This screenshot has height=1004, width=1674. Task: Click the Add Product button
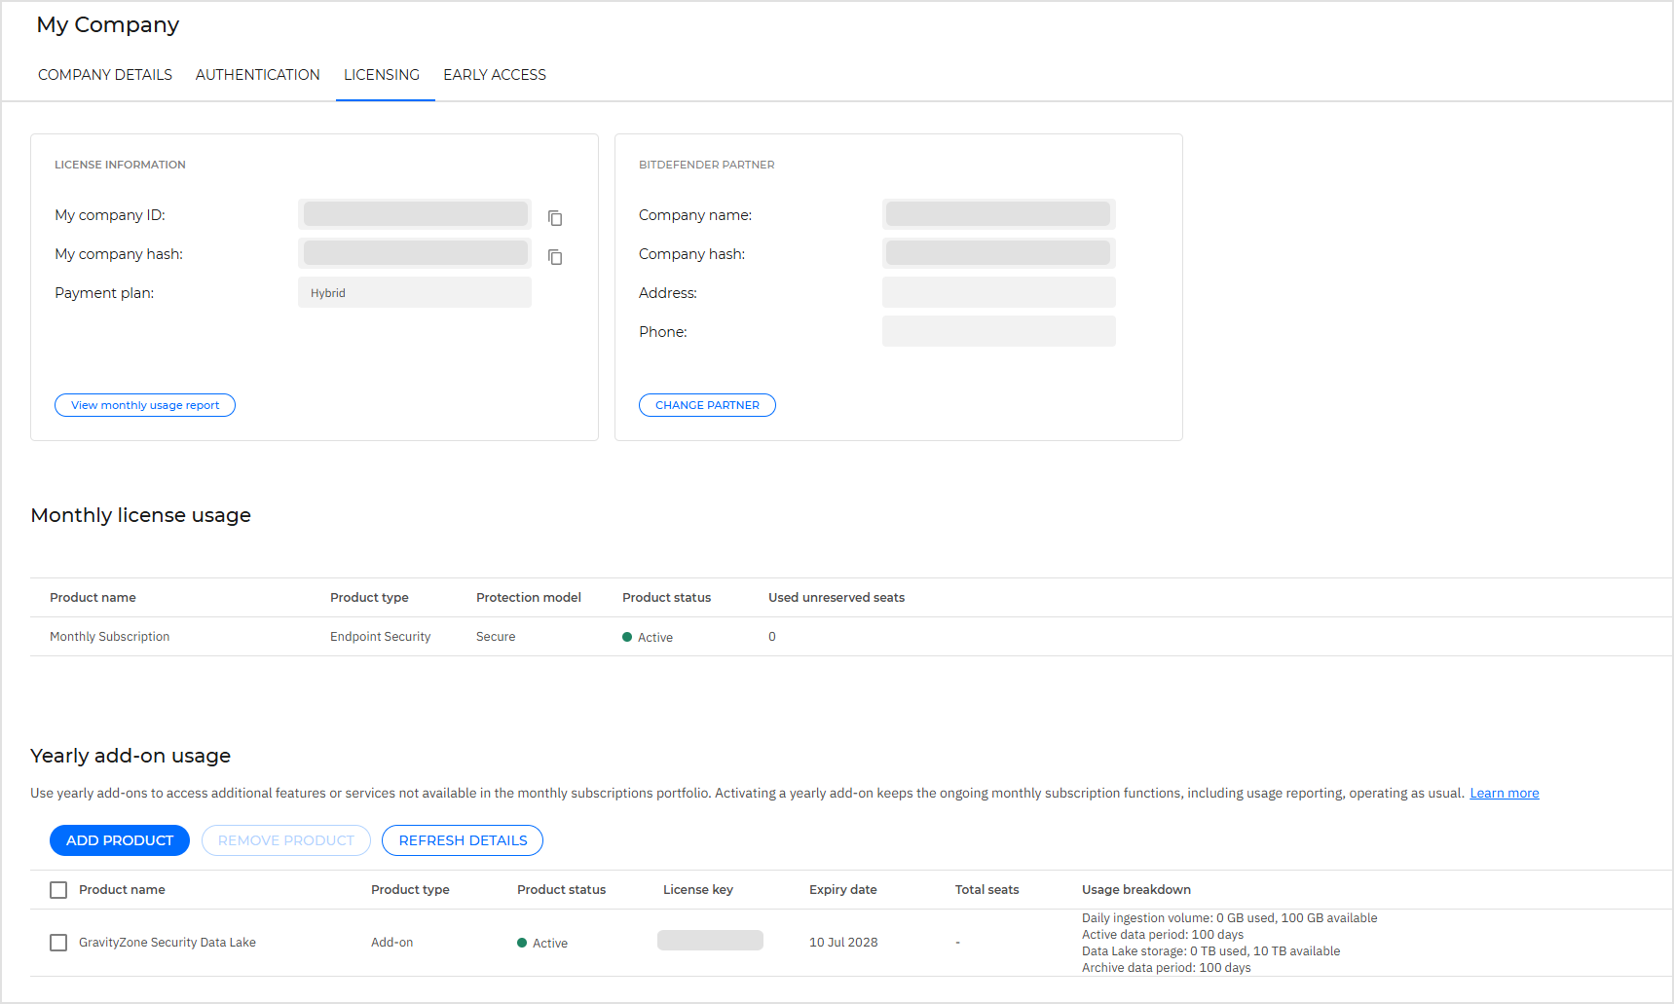click(119, 839)
